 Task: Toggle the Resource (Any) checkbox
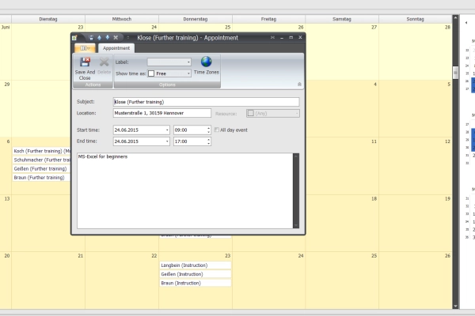coord(251,113)
